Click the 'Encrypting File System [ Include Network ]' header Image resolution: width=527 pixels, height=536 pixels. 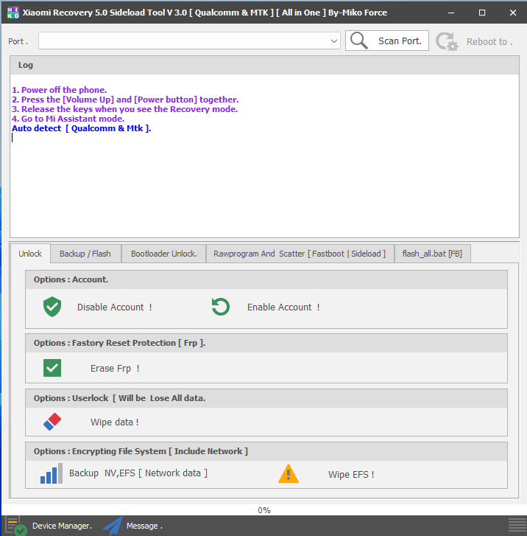(x=266, y=451)
